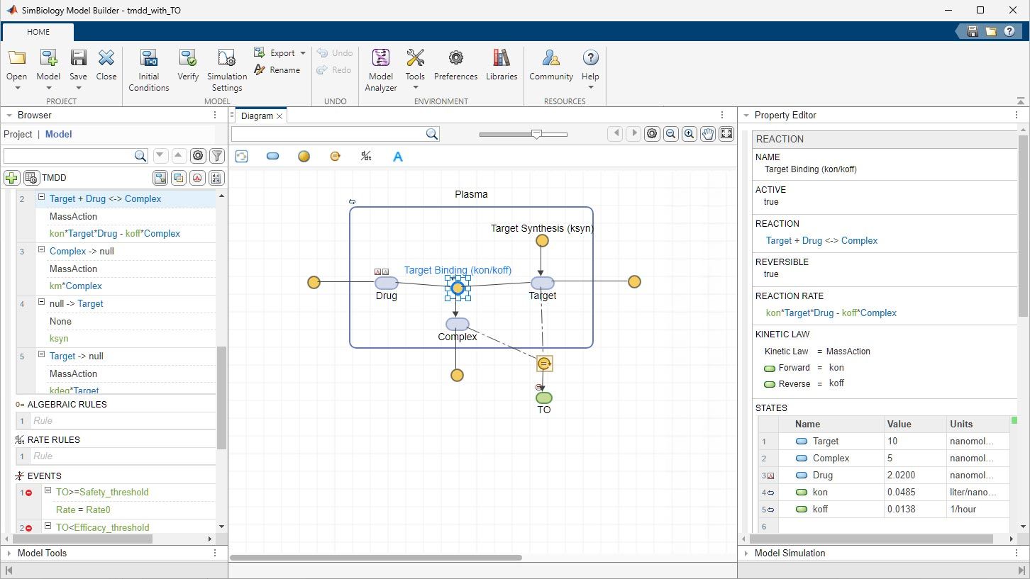Select the species tool in the diagram toolbar
Image resolution: width=1030 pixels, height=579 pixels.
click(x=272, y=156)
